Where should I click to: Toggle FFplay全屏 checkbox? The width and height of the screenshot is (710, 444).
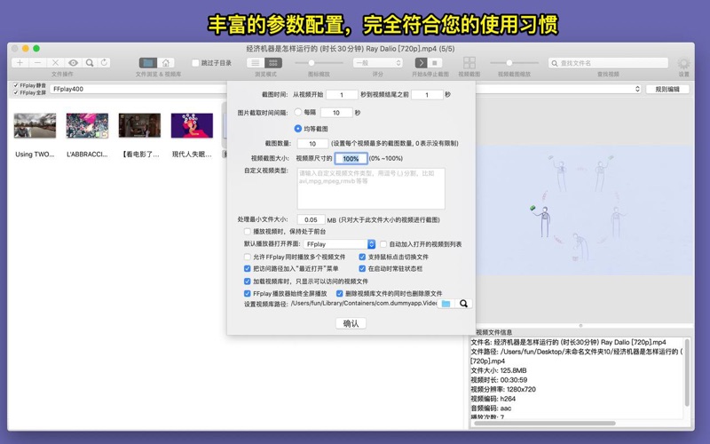[16, 92]
